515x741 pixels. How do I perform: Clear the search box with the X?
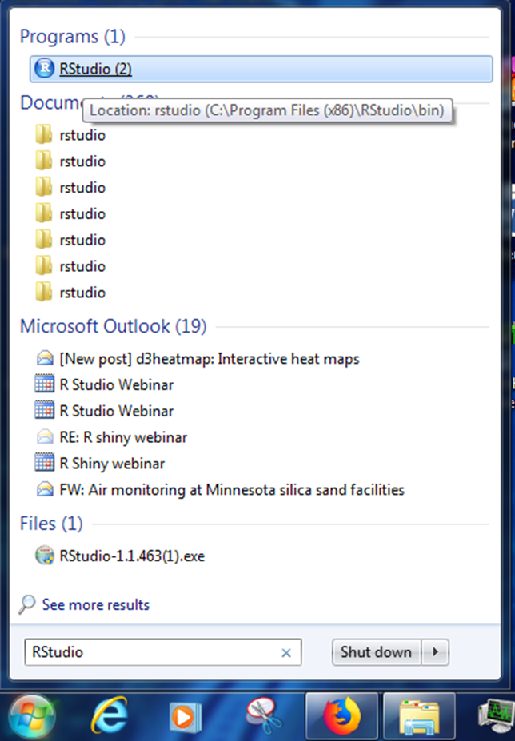pos(286,653)
